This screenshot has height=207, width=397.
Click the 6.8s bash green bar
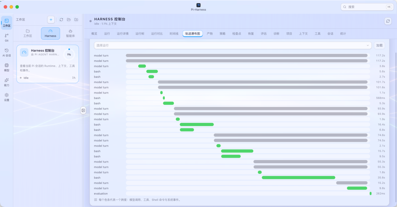(187, 130)
